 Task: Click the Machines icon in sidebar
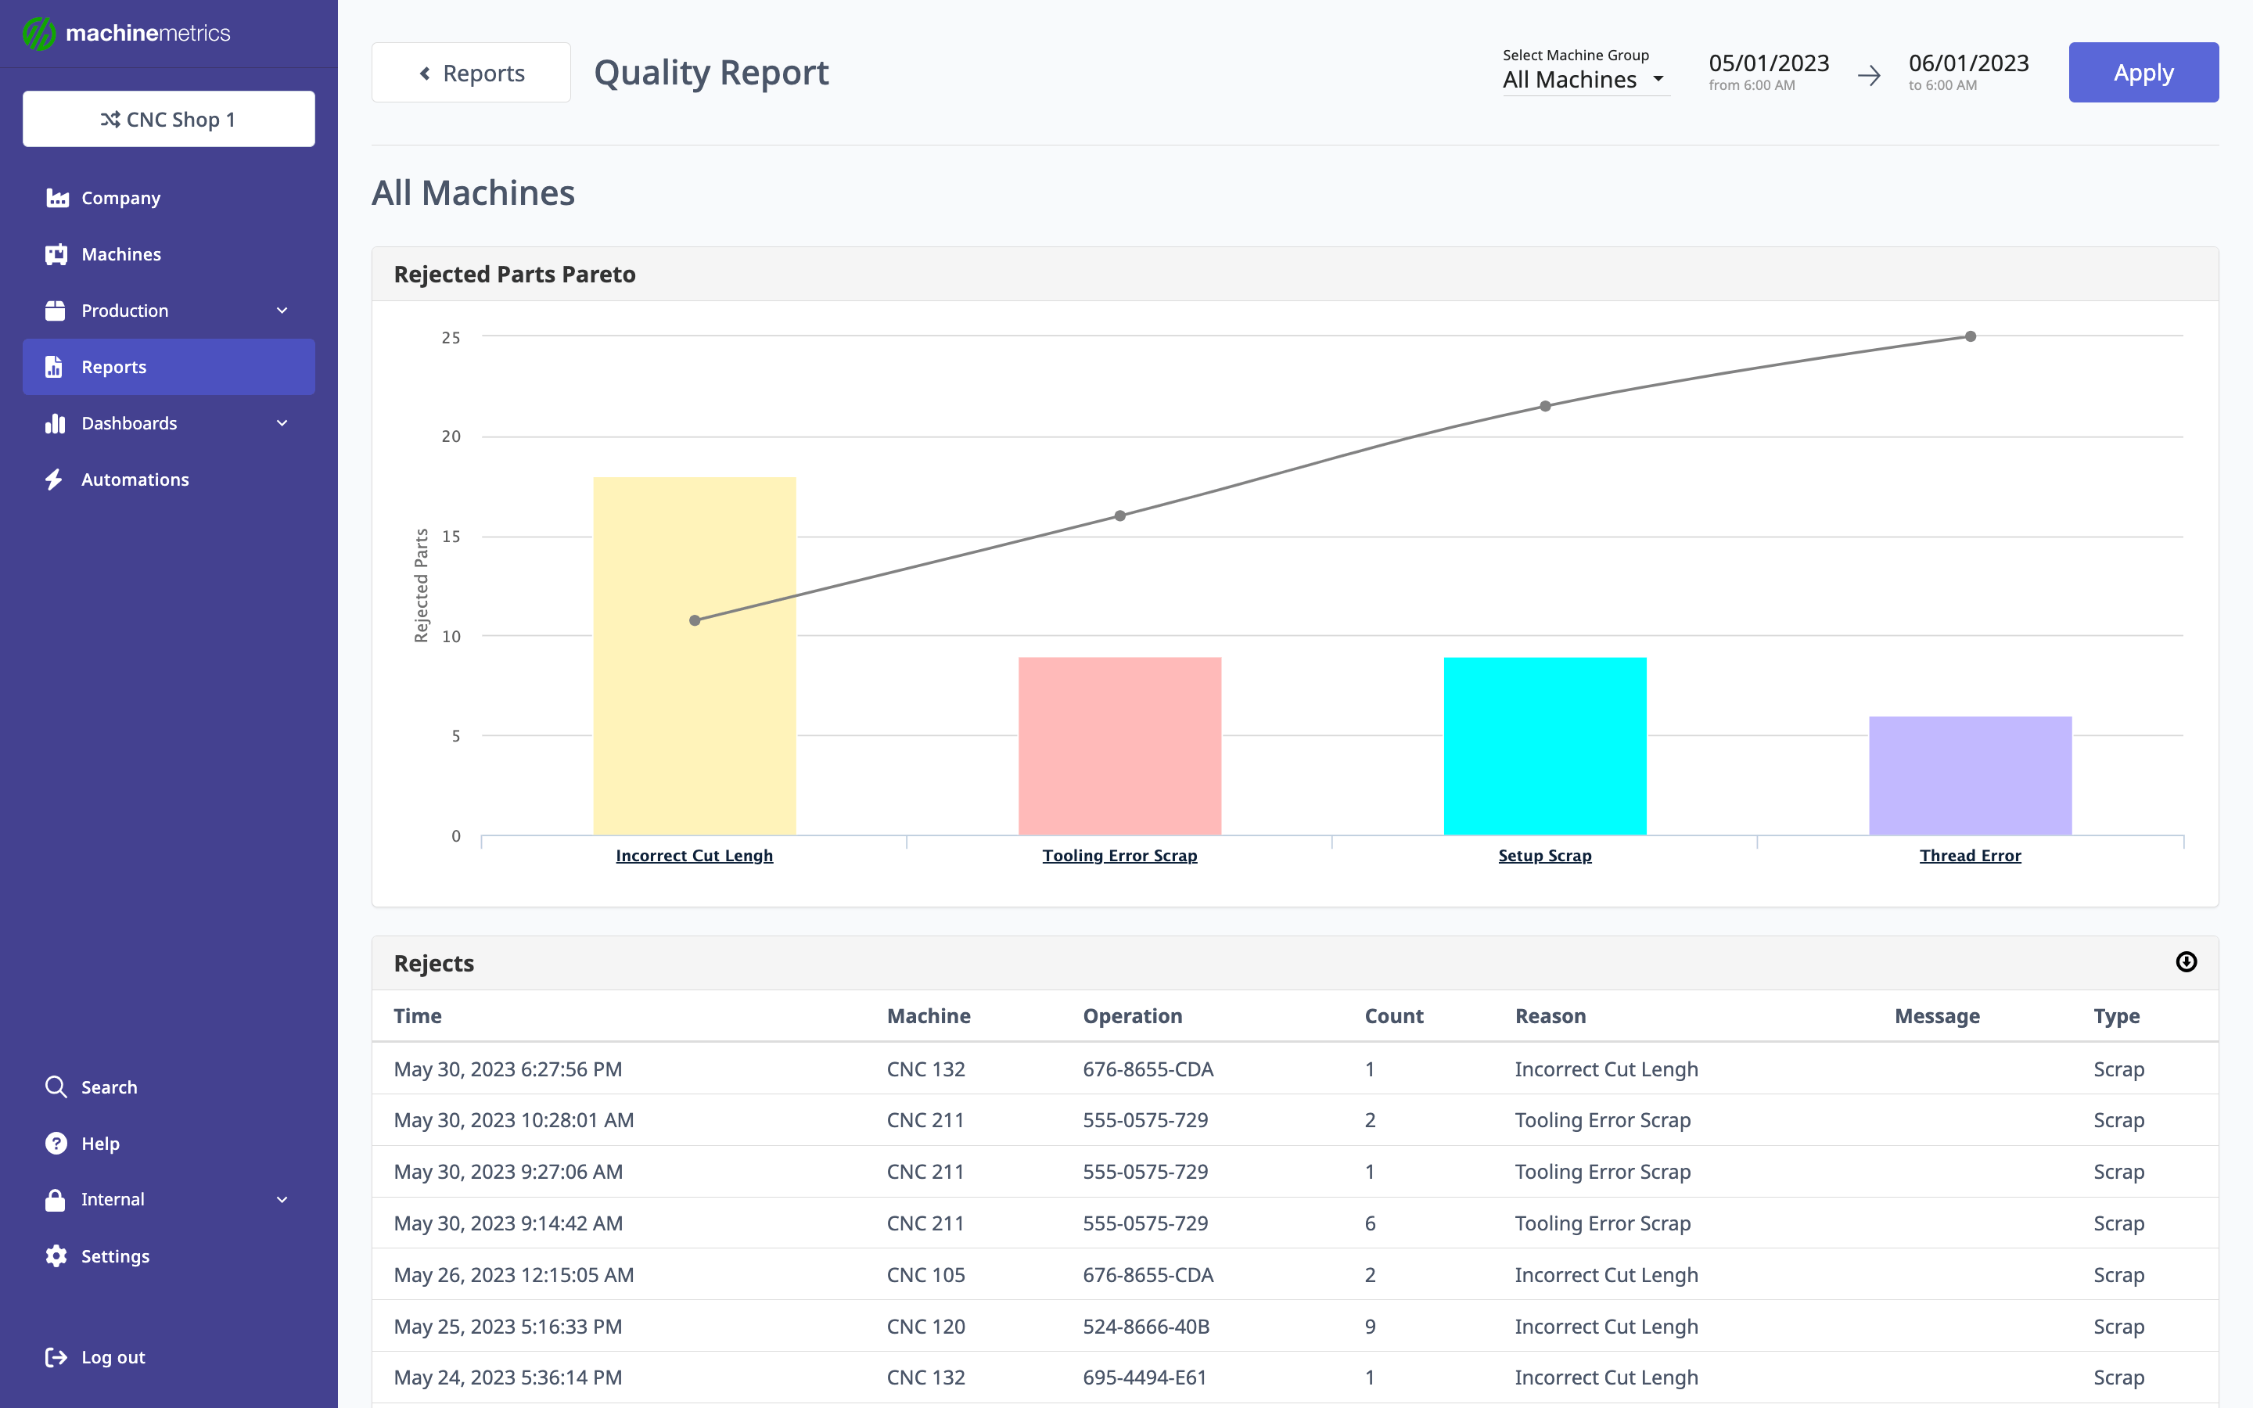pyautogui.click(x=57, y=254)
